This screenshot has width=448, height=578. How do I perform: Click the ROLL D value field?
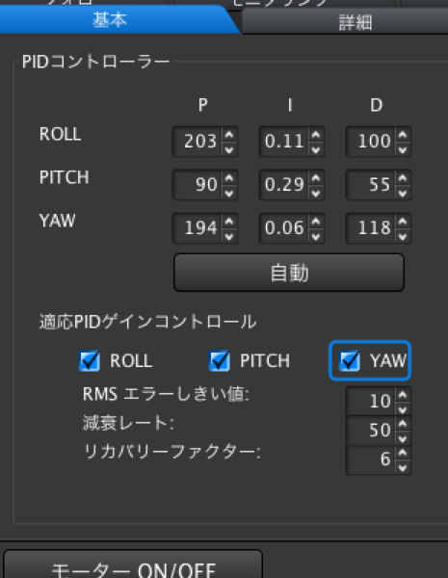[x=371, y=142]
